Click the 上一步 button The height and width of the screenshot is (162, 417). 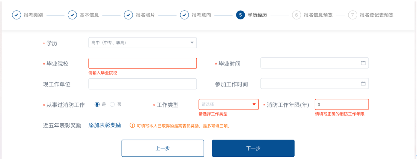[163, 148]
